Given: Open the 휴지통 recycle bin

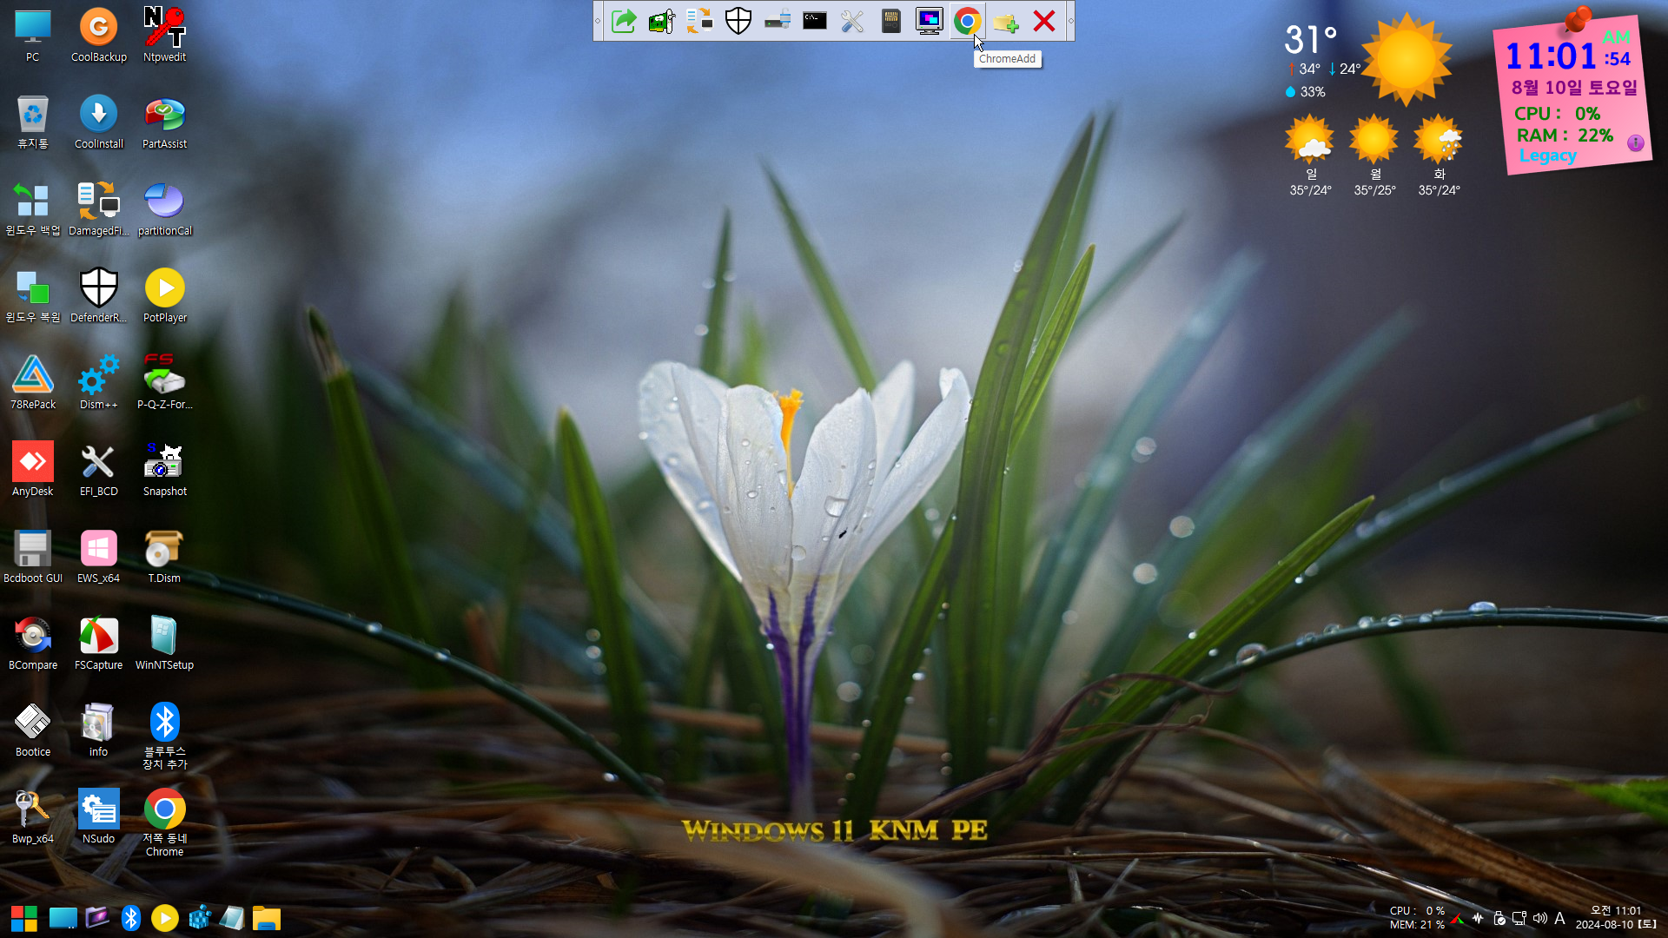Looking at the screenshot, I should point(33,122).
